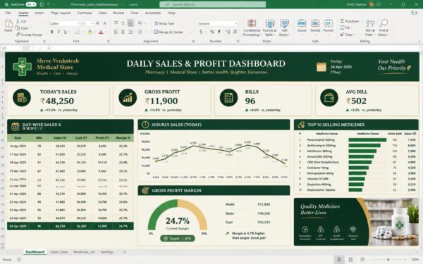Viewport: 423px width, 264px height.
Task: Expand the fill color dropdown arrow
Action: 94,32
